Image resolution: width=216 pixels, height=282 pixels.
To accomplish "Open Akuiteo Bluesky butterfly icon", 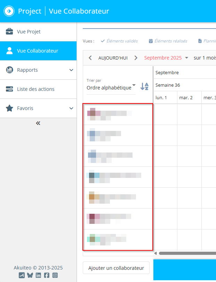I will tap(30, 275).
